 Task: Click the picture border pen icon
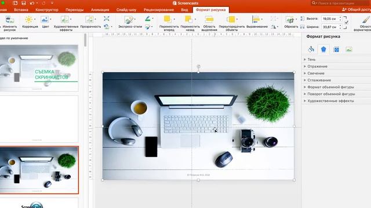click(x=148, y=18)
